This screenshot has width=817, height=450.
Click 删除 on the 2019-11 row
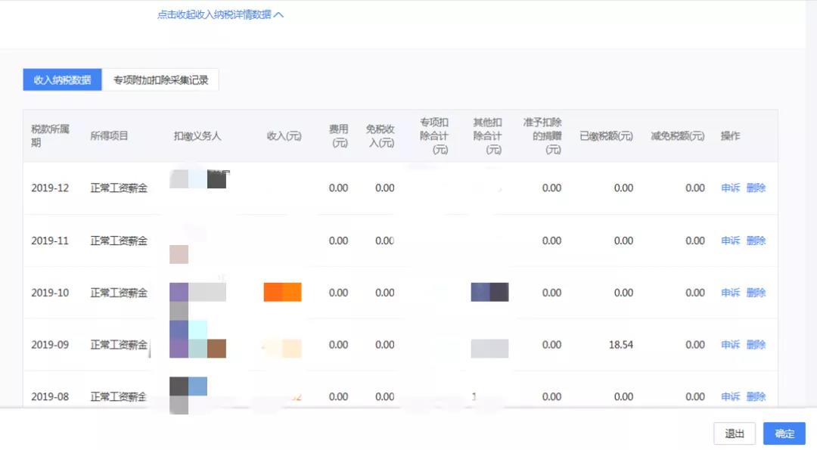754,240
